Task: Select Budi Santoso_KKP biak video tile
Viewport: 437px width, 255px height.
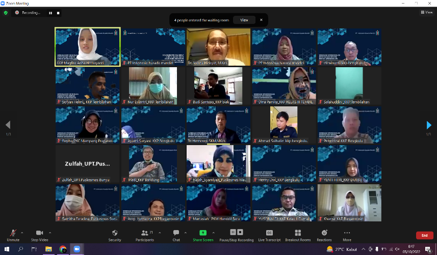Action: [218, 86]
